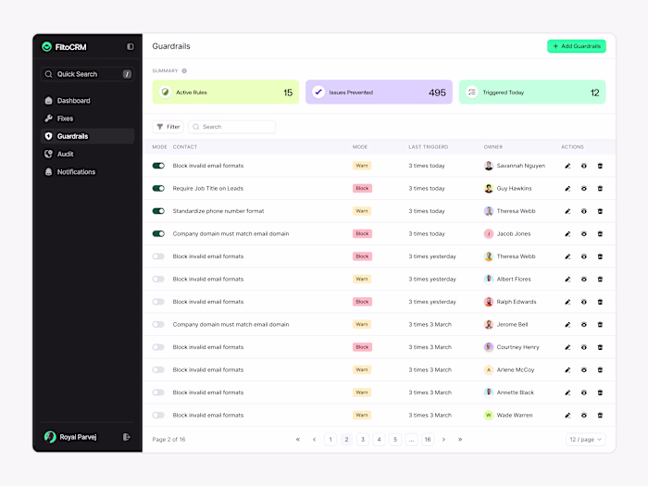Click the Contact column header
The image size is (648, 486).
185,147
